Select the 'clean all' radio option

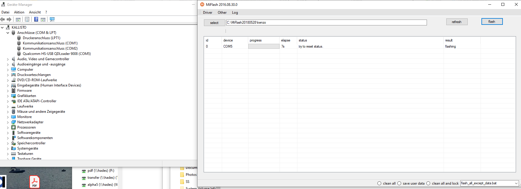pyautogui.click(x=379, y=183)
